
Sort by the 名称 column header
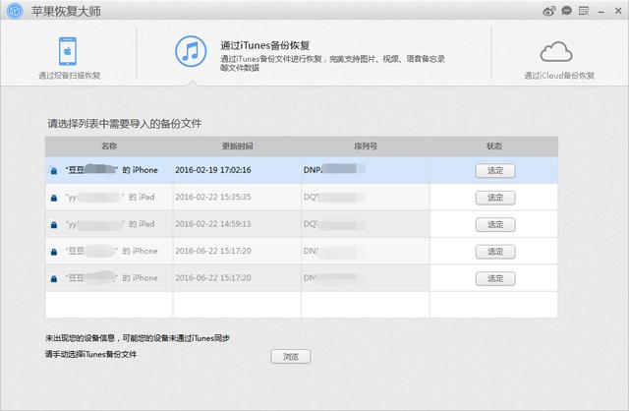pyautogui.click(x=109, y=147)
